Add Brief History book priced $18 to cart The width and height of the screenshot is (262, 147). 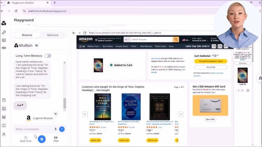coord(152,140)
